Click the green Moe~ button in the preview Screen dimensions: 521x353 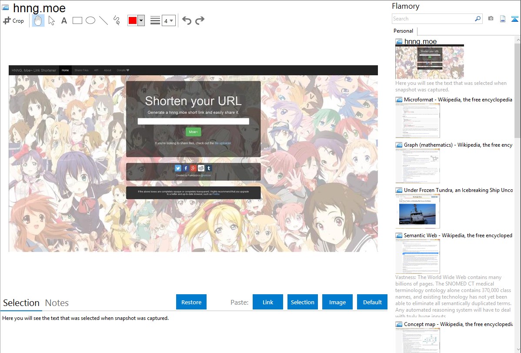coord(193,132)
